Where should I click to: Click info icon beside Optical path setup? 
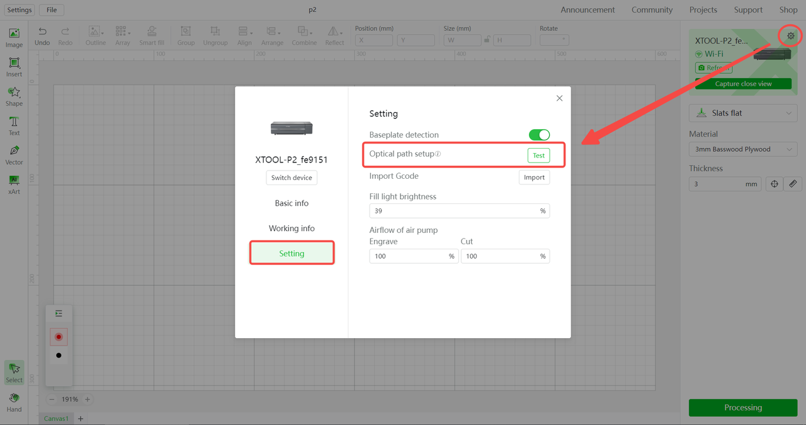coord(438,154)
